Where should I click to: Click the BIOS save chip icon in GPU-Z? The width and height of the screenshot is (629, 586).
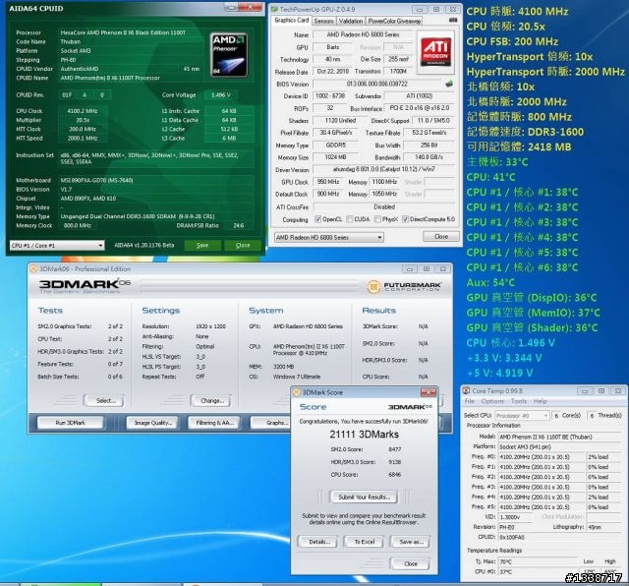[449, 84]
